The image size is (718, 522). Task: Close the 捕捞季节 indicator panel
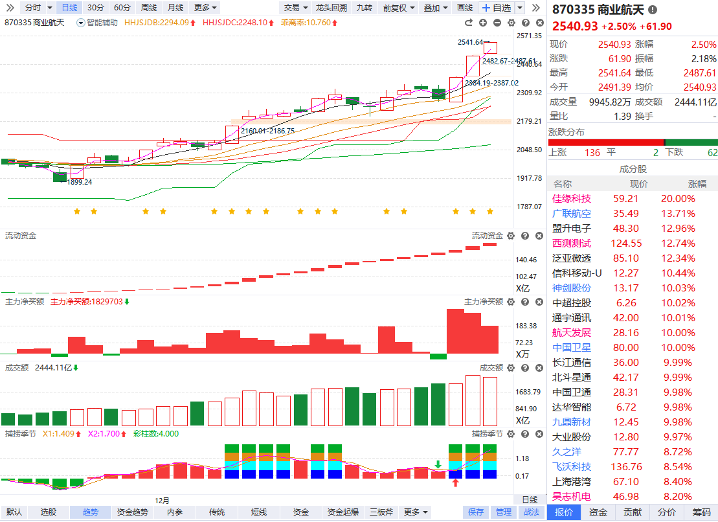tap(539, 434)
